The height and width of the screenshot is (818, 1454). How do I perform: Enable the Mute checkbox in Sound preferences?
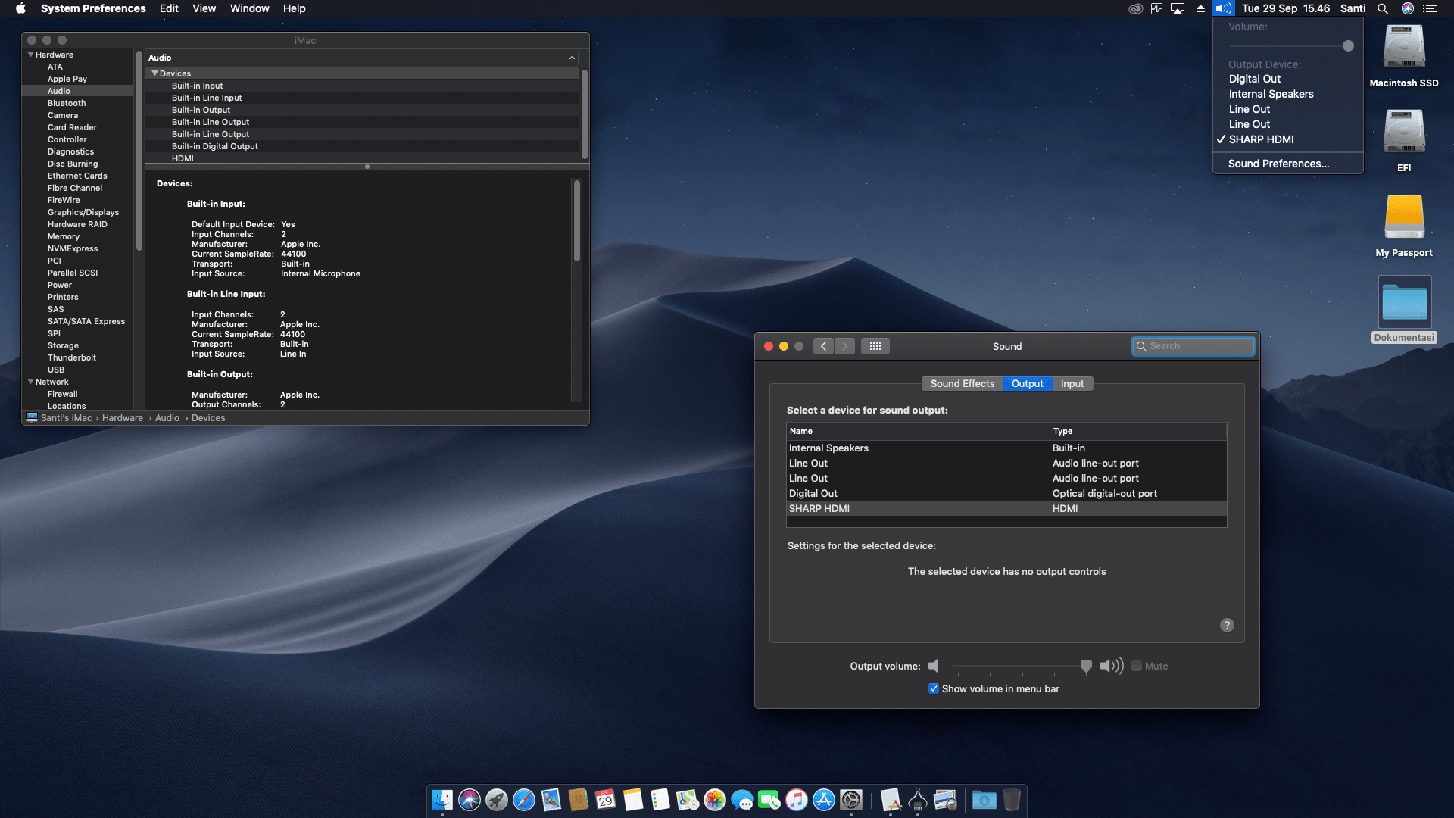[x=1137, y=666]
